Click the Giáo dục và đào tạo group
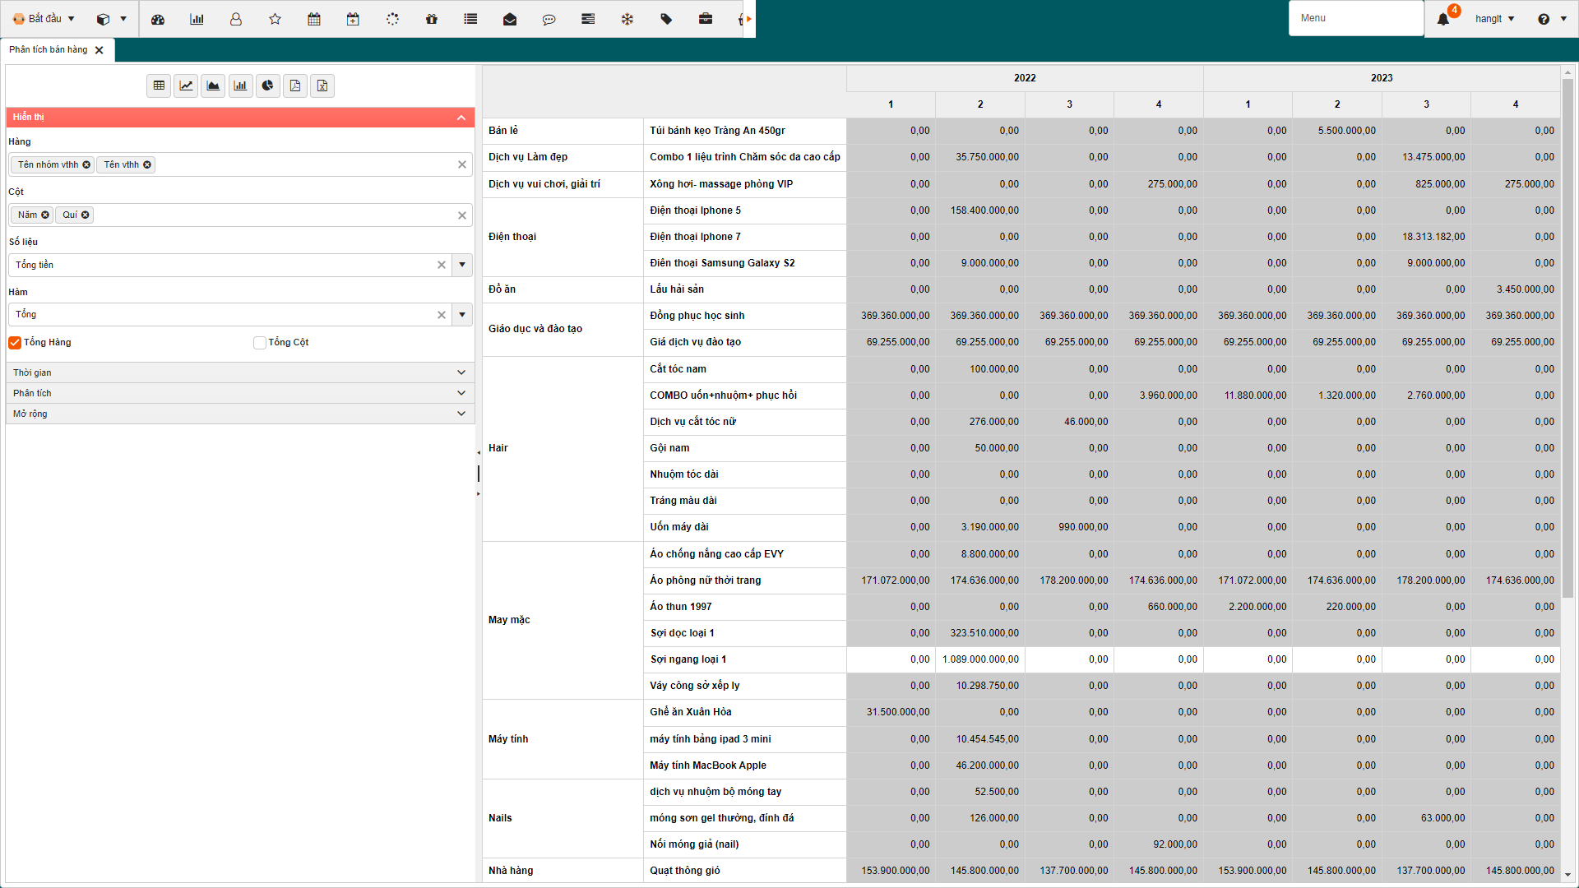Viewport: 1579px width, 888px height. pyautogui.click(x=563, y=329)
